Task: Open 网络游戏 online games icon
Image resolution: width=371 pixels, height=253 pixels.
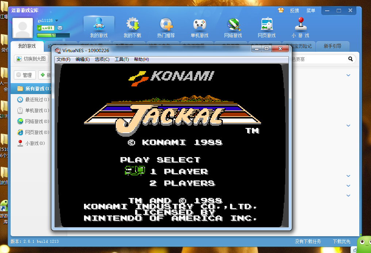Action: (233, 28)
